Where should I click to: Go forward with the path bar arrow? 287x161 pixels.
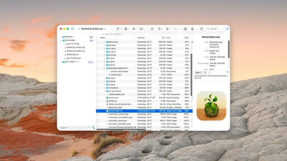pos(100,34)
